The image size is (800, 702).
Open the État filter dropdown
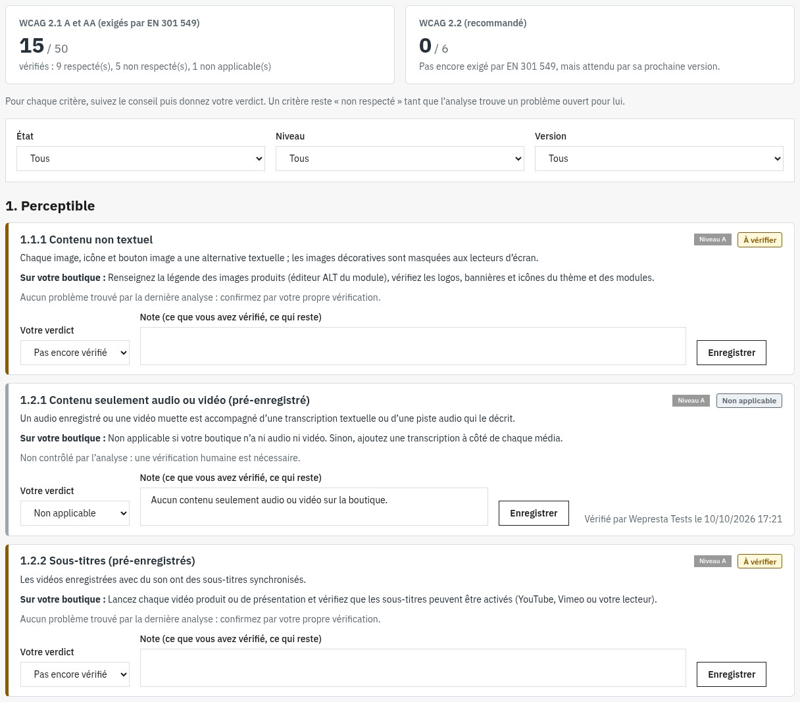(141, 159)
